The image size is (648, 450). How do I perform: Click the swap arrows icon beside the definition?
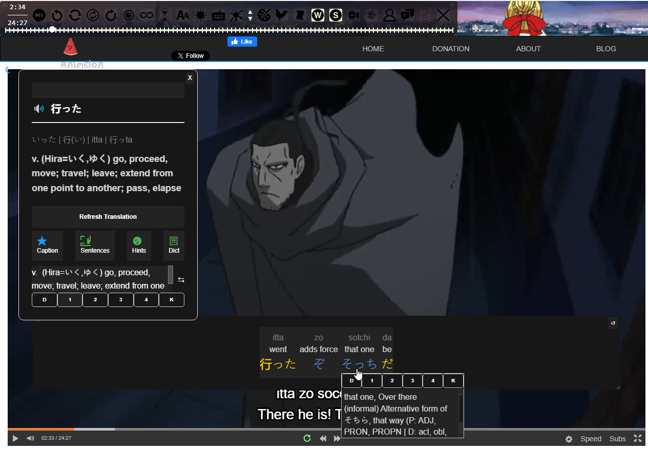181,280
